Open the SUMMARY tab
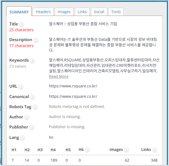This screenshot has width=169, height=166. pos(19,12)
